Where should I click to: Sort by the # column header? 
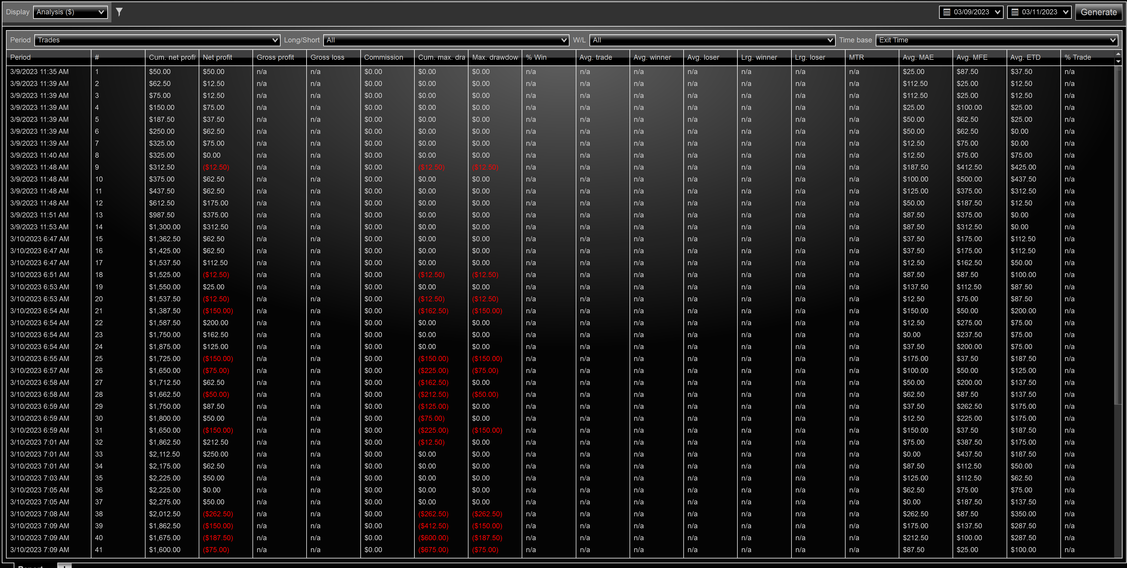point(118,57)
